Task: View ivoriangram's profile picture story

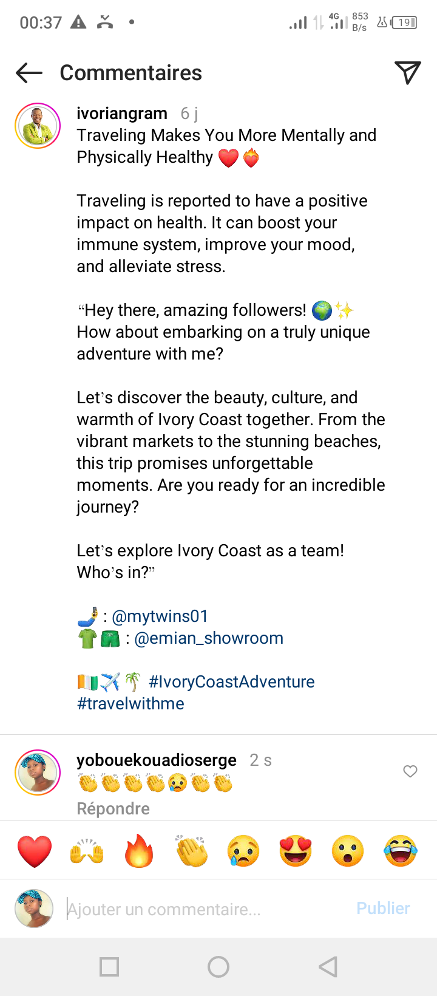Action: (x=38, y=126)
